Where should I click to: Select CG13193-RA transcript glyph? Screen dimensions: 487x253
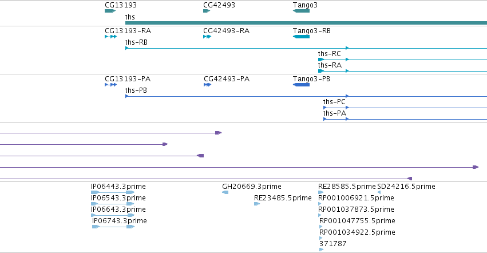click(111, 37)
